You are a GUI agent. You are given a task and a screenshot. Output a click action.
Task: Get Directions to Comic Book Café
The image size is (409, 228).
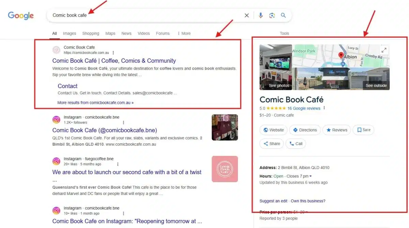click(305, 130)
